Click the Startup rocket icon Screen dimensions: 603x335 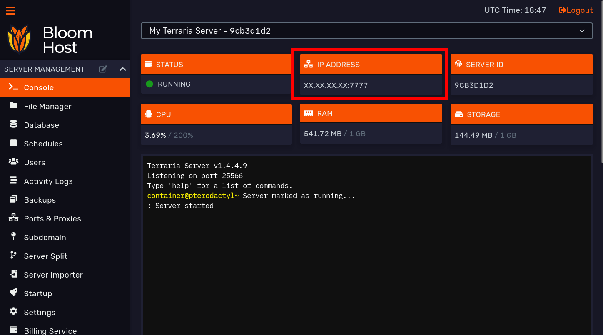[13, 293]
